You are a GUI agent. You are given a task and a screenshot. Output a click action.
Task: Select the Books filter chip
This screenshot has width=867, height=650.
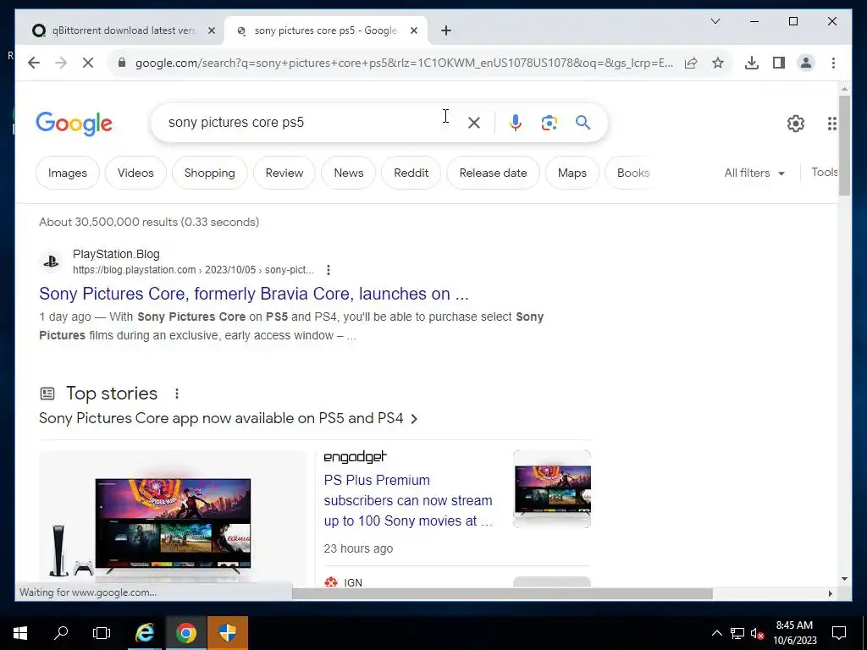632,173
